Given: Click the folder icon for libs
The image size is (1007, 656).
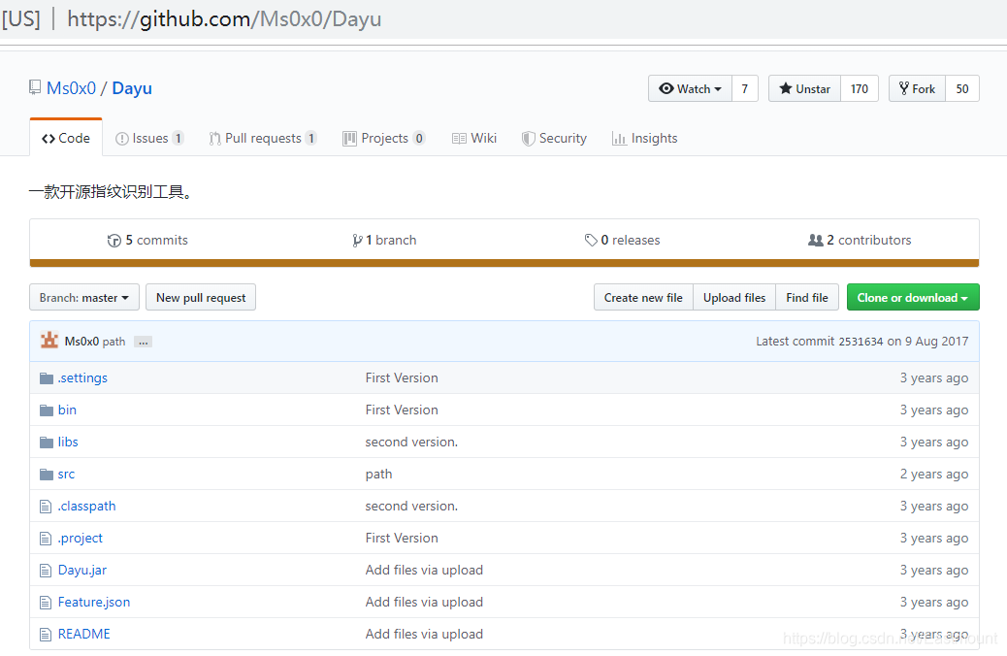Looking at the screenshot, I should (47, 443).
